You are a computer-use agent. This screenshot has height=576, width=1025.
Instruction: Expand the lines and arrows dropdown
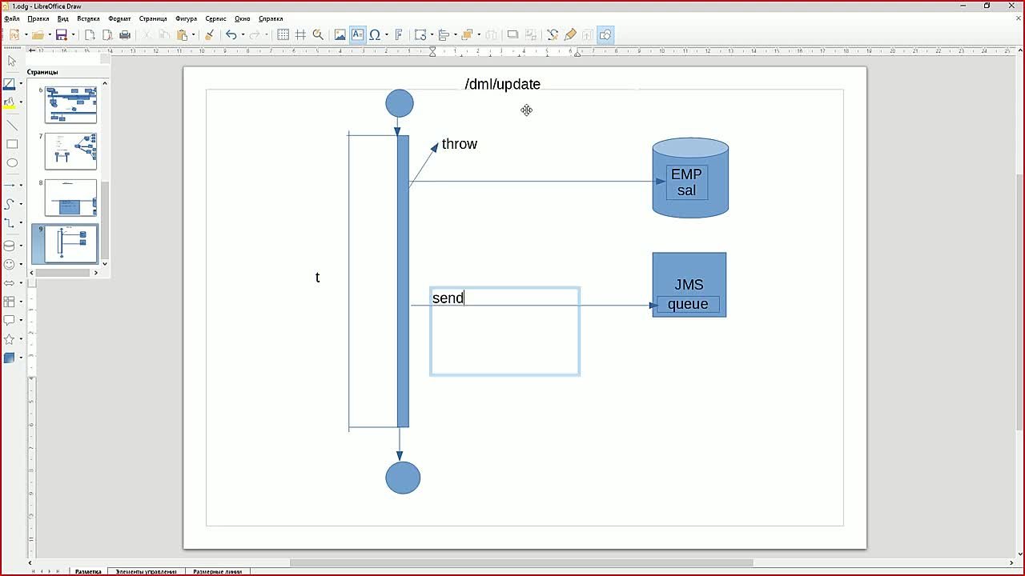21,185
